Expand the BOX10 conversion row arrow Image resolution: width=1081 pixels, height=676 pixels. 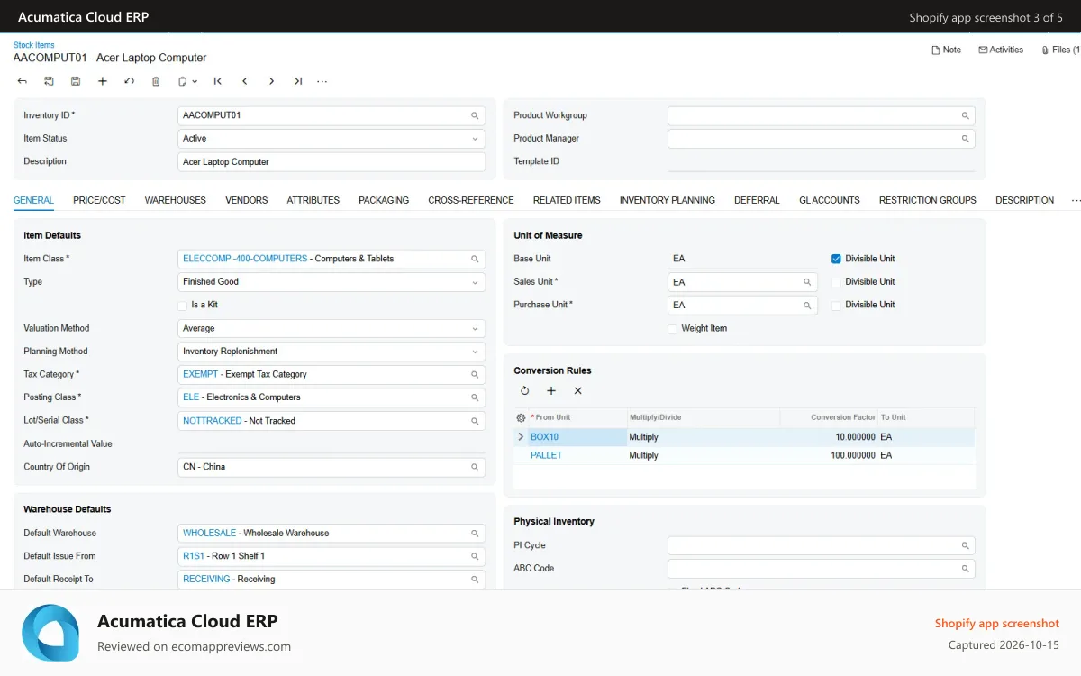point(521,437)
